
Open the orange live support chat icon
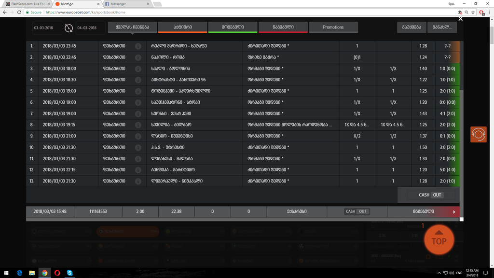478,134
